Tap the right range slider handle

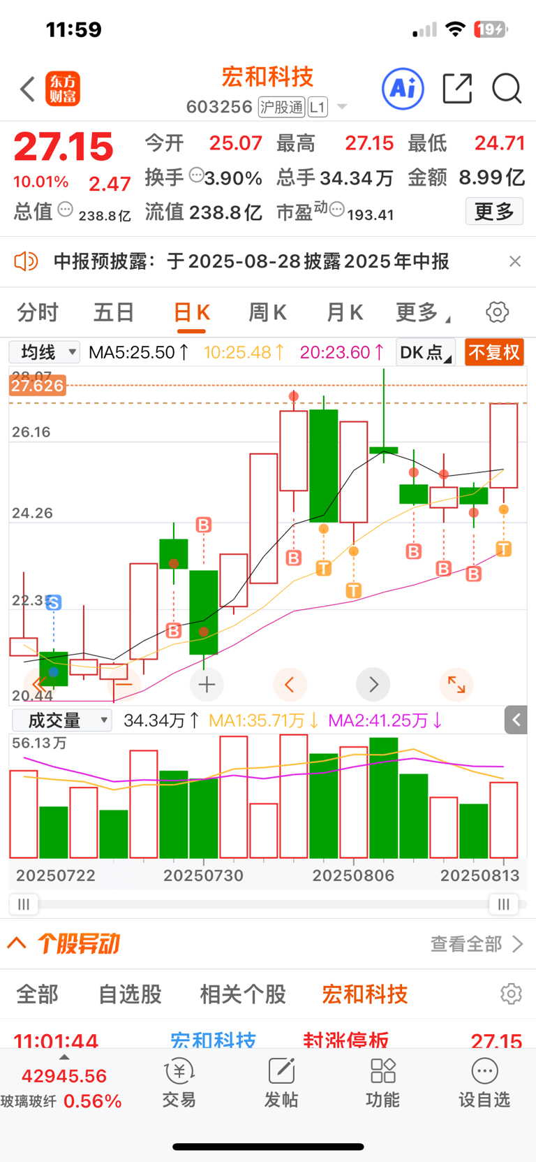tap(504, 904)
